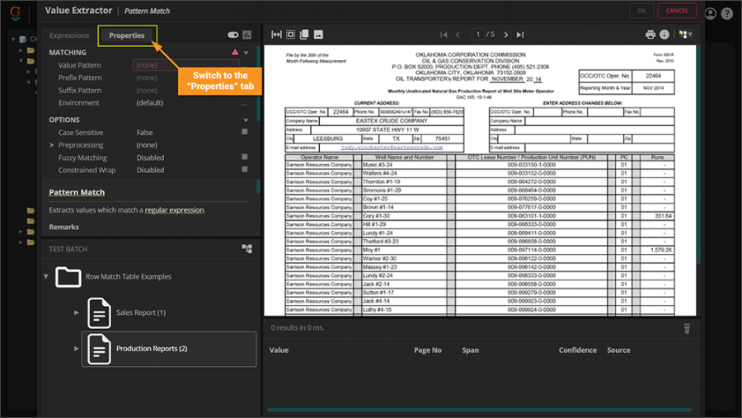Switch to the Expressions tab

click(x=69, y=35)
